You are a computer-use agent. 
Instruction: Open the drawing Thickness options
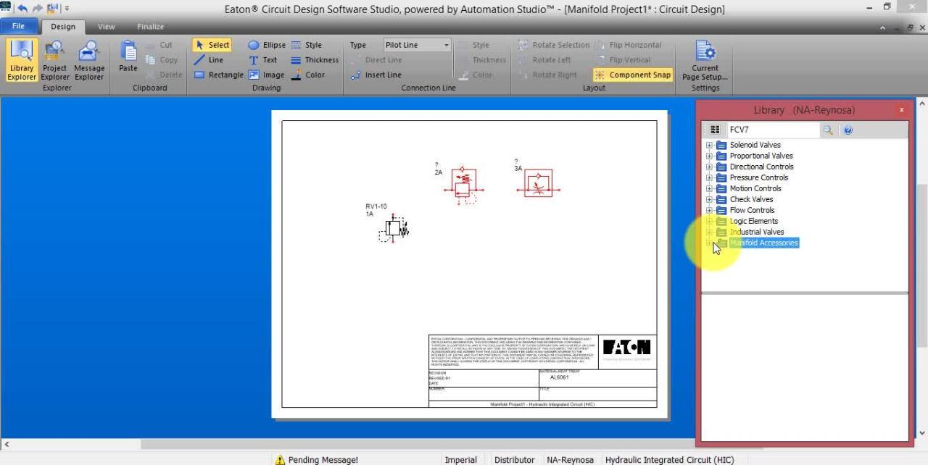(314, 60)
